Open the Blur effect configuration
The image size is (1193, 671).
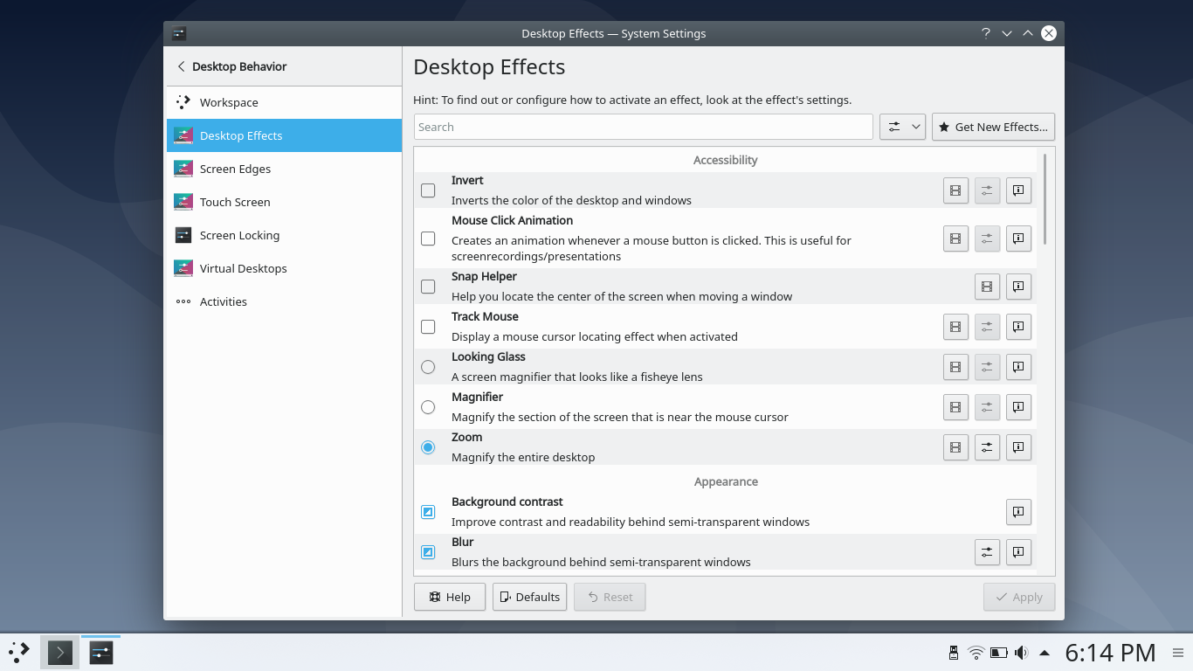pyautogui.click(x=987, y=552)
